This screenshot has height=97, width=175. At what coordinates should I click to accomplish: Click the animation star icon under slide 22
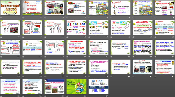(x=111, y=57)
